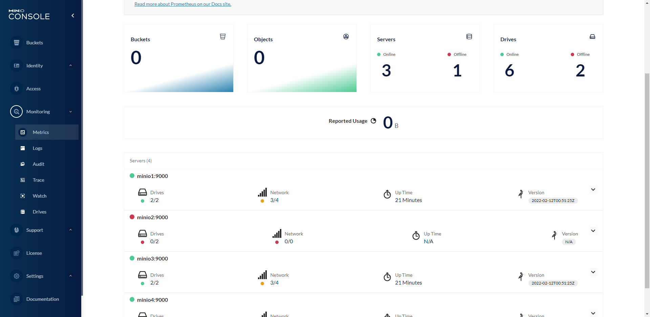Click minio1 network value '3/4'
The height and width of the screenshot is (317, 650).
point(274,200)
